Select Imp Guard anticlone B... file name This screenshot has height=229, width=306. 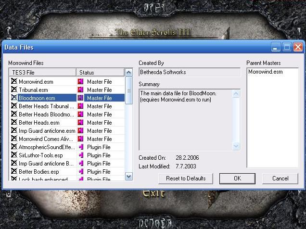(x=46, y=164)
